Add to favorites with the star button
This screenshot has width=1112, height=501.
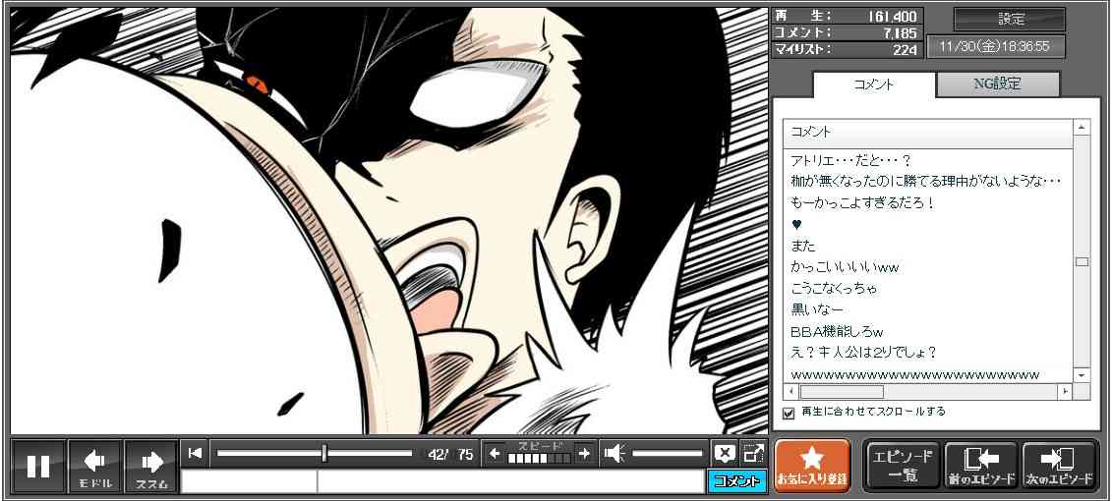812,466
